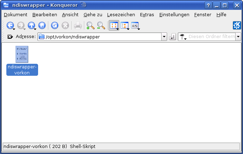Switch to icon view mode

(114, 25)
